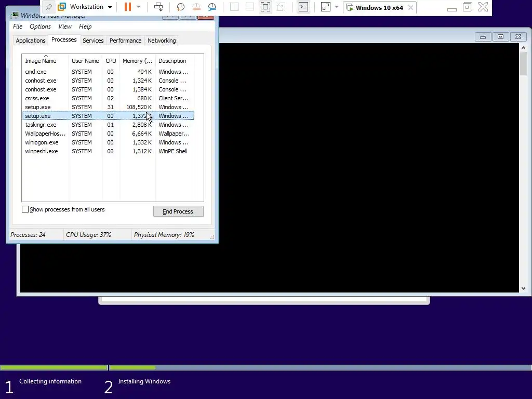Pin the VMware toolbar
532x399 pixels.
[49, 7]
